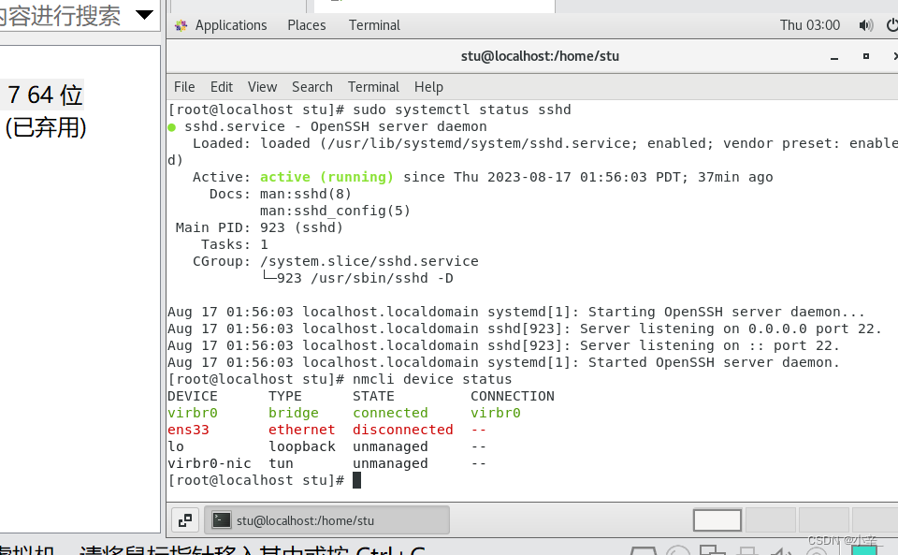
Task: Open the View menu of the terminal
Action: coord(262,87)
